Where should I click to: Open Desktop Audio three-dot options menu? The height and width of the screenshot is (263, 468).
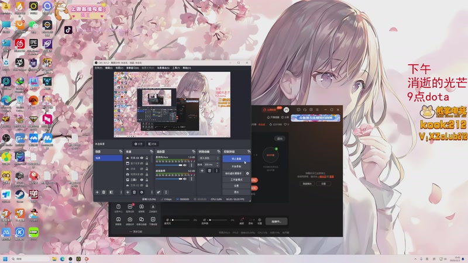pyautogui.click(x=192, y=179)
